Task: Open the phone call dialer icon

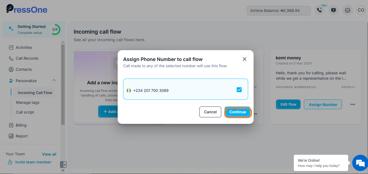Action: (x=319, y=10)
